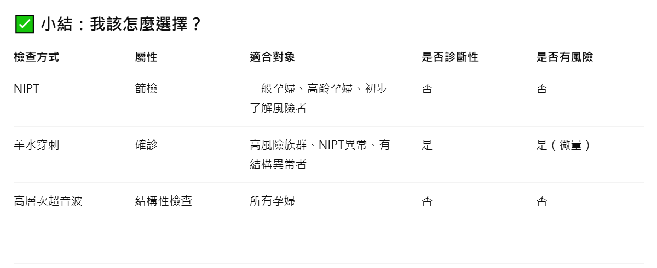Click the heading 小結：我該怎麼選擇？
Screen dimensions: 657x268
[x=121, y=25]
